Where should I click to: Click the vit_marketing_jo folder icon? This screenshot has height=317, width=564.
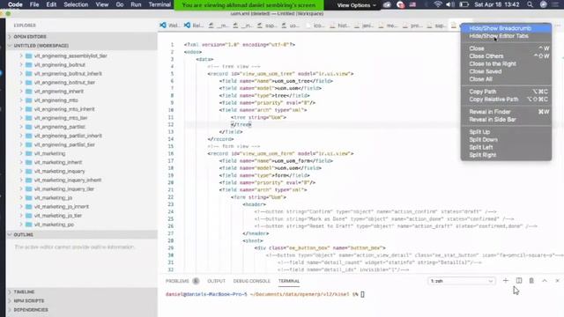(x=29, y=197)
